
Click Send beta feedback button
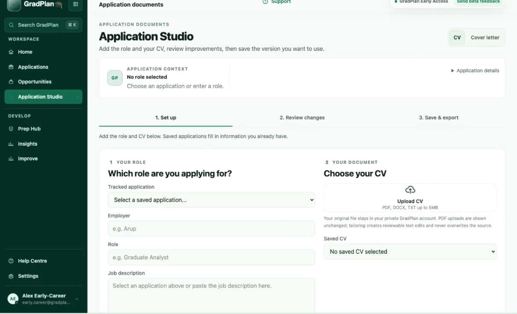478,2
